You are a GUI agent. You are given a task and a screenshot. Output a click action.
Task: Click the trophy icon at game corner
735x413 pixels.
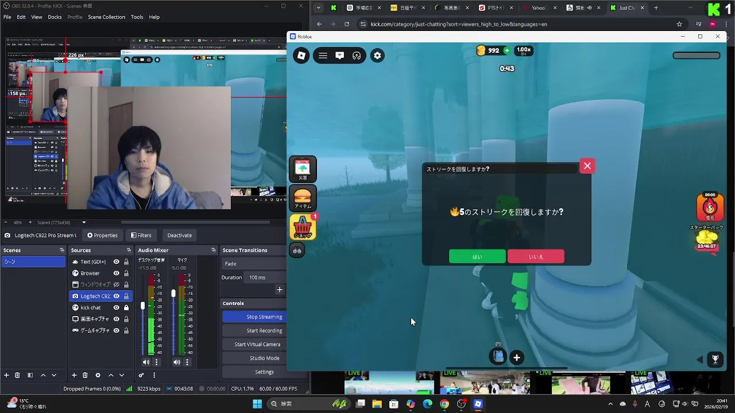tap(715, 359)
